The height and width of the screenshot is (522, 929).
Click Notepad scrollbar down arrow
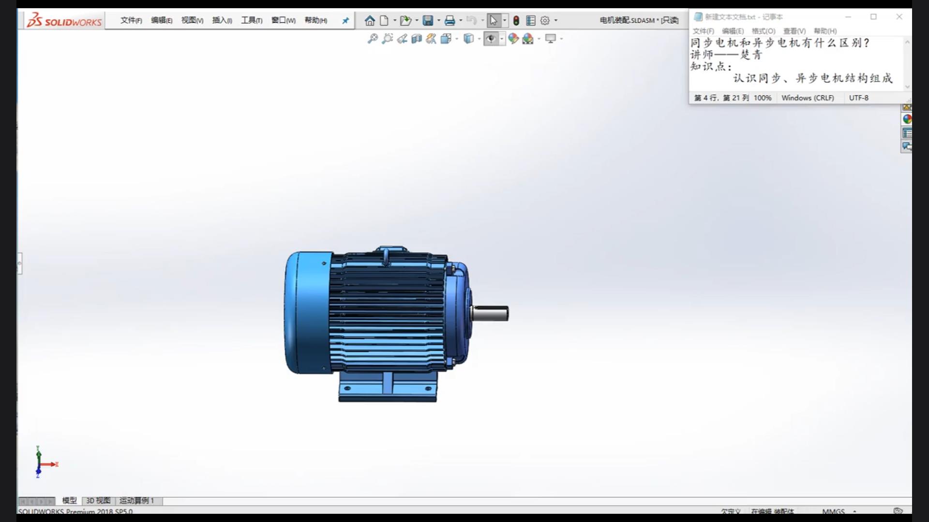click(907, 87)
